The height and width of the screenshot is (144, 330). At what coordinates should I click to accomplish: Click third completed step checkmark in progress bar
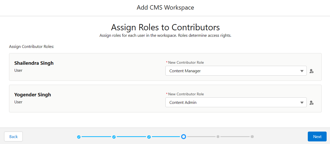(149, 137)
